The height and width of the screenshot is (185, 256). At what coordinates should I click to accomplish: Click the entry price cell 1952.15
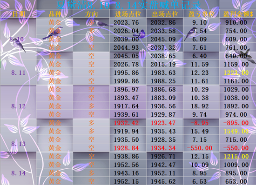click(x=126, y=181)
